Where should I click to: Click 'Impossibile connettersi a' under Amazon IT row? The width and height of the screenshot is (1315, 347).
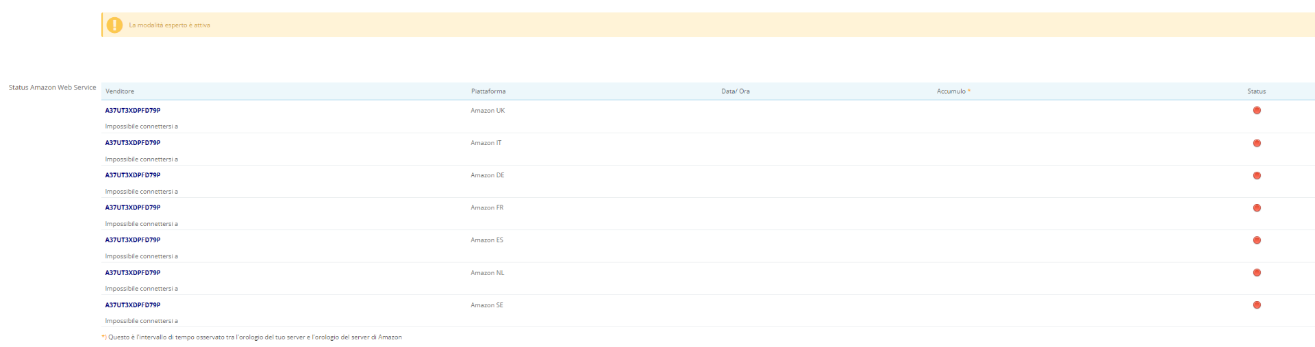click(141, 159)
